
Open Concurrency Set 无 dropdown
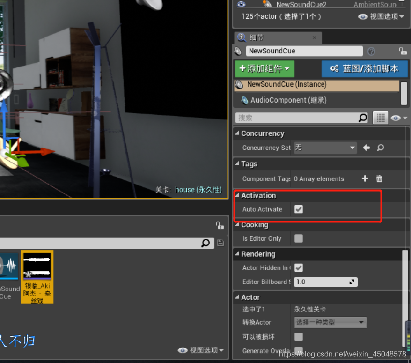[x=325, y=148]
